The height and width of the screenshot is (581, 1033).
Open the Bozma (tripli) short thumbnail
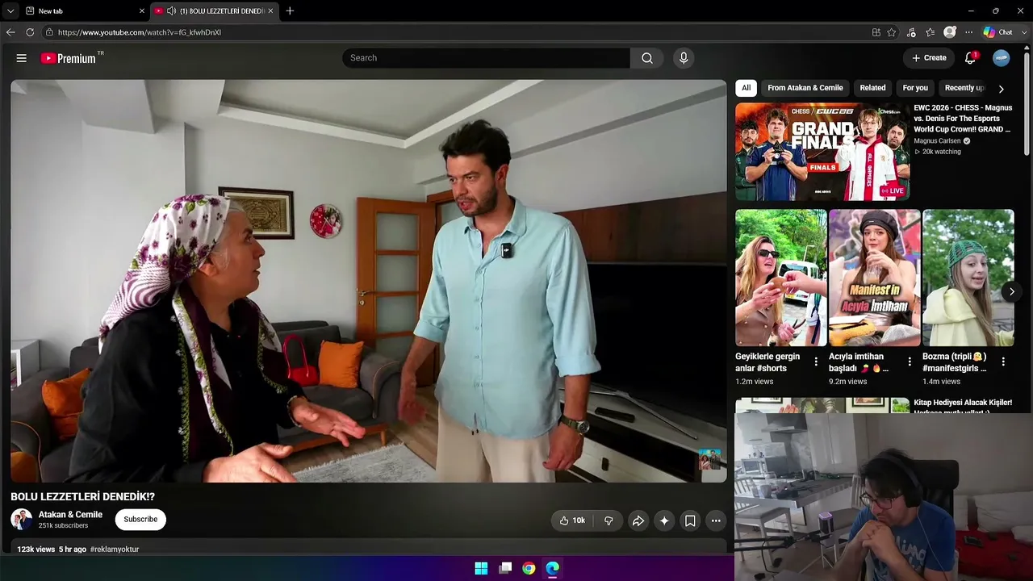(968, 278)
